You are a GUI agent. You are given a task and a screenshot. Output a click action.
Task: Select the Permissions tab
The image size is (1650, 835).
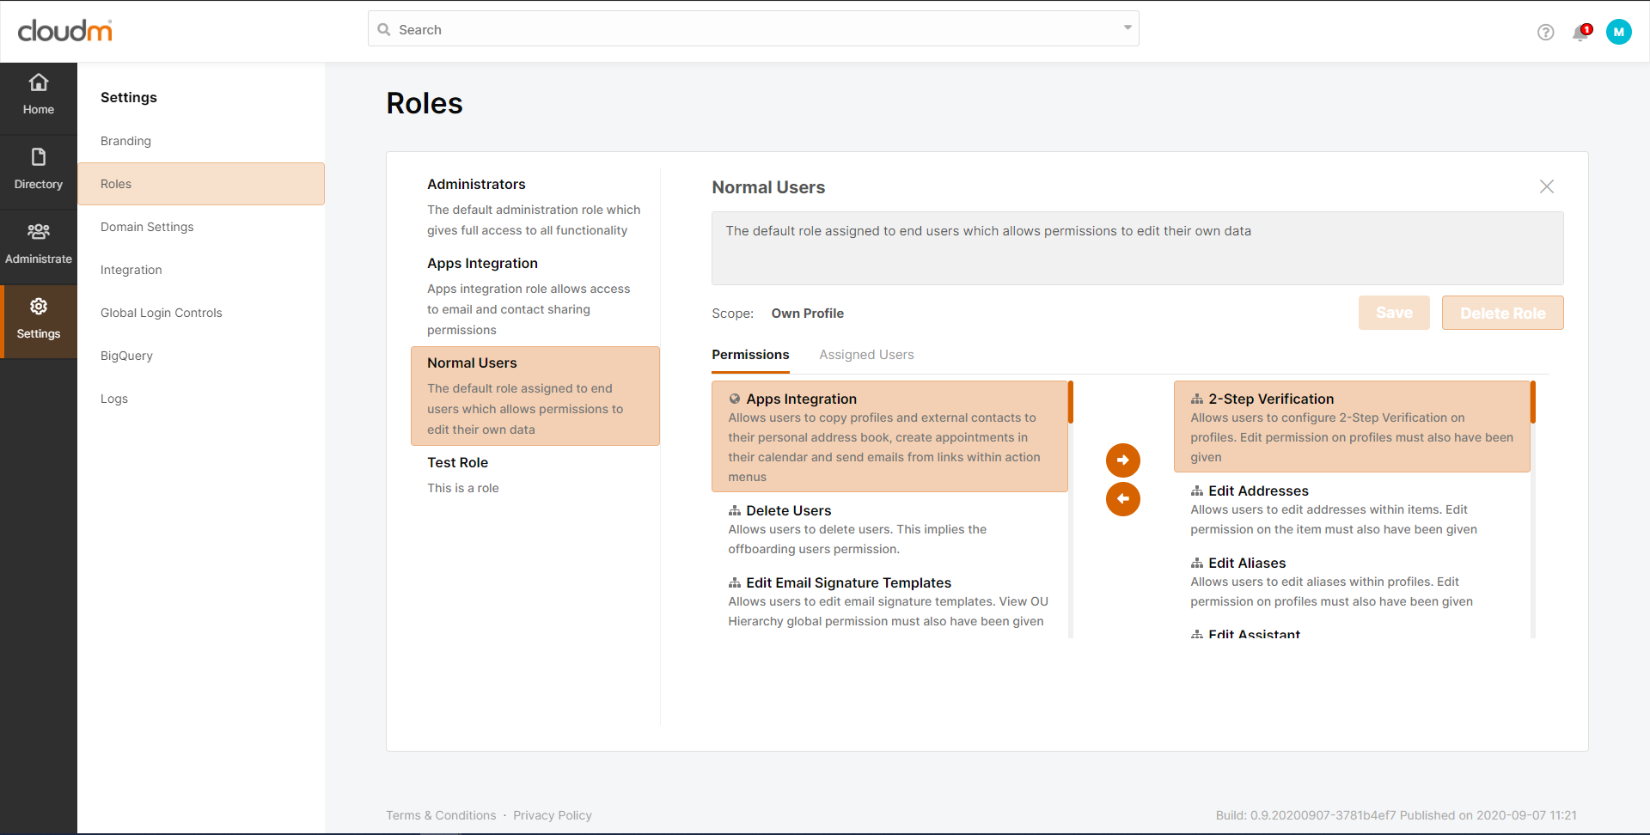[750, 355]
